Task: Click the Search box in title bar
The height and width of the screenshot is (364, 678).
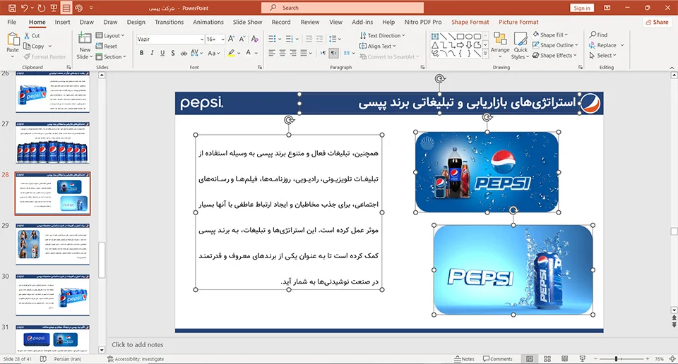Action: [343, 8]
